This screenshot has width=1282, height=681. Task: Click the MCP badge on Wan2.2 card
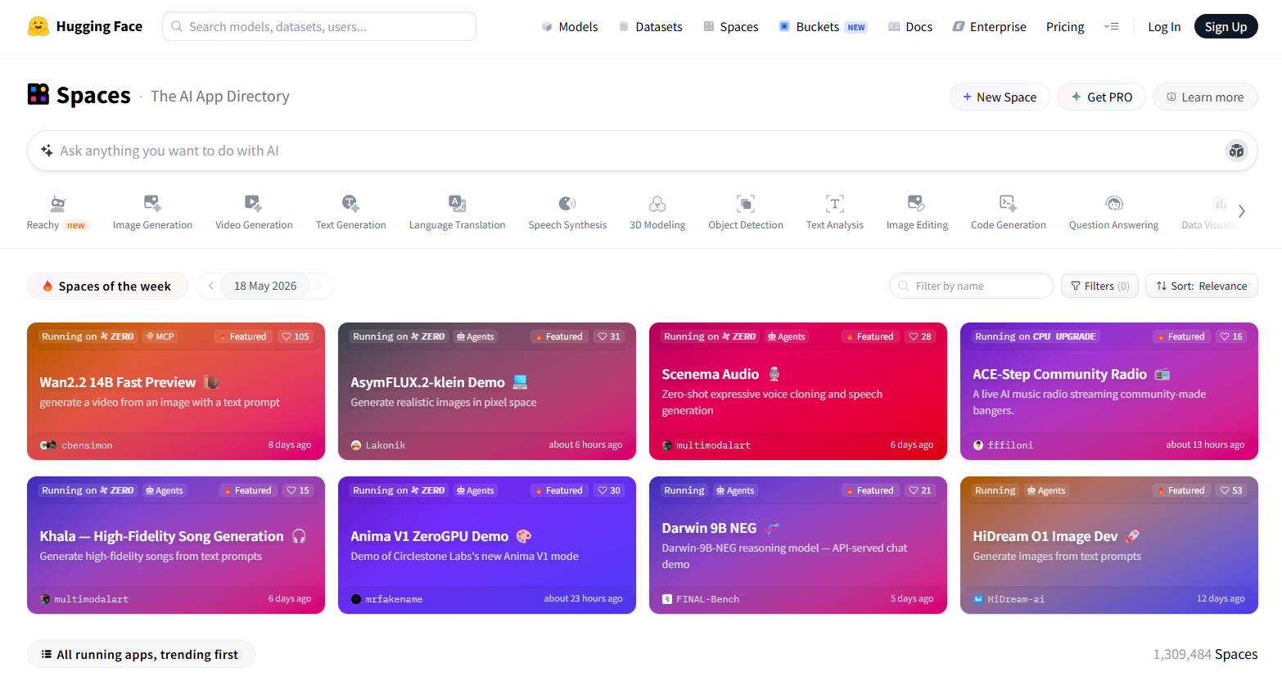click(160, 336)
